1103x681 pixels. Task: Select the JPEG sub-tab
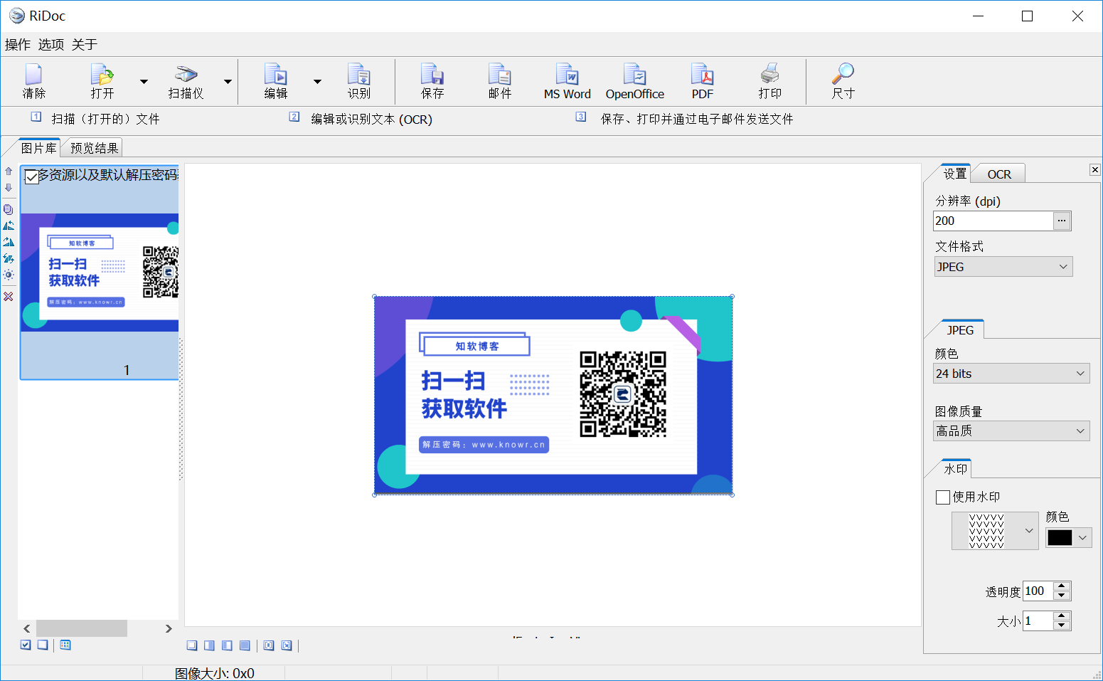[960, 330]
